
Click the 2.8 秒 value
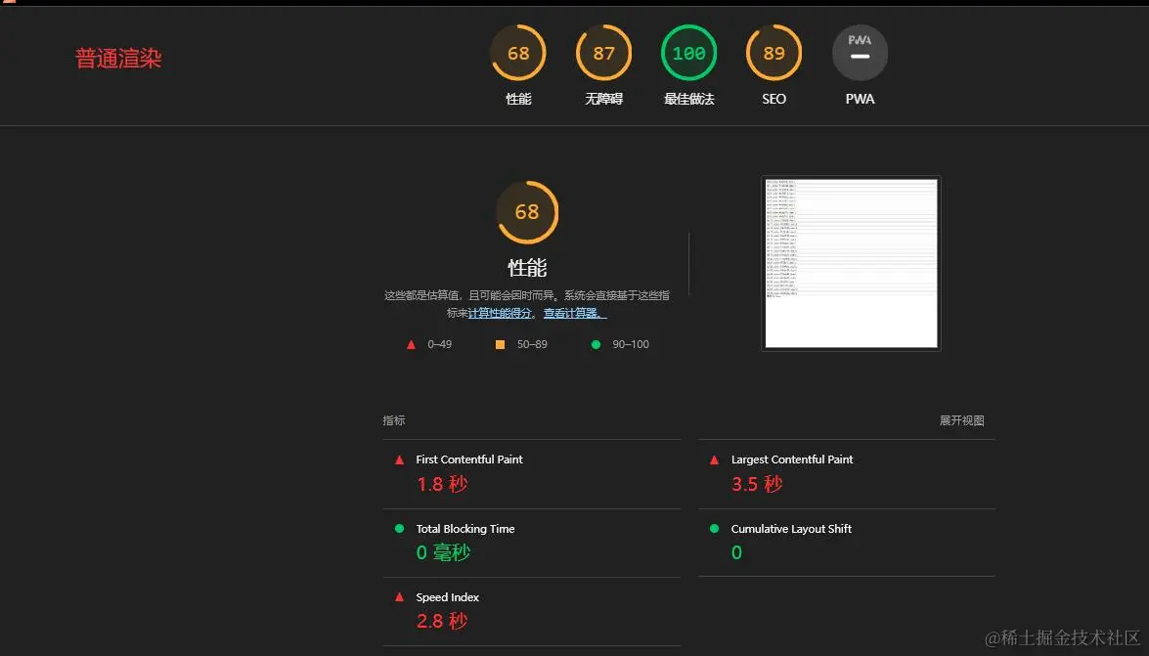click(x=442, y=621)
